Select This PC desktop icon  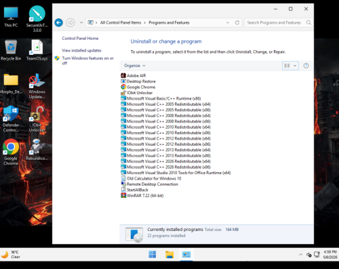(11, 17)
